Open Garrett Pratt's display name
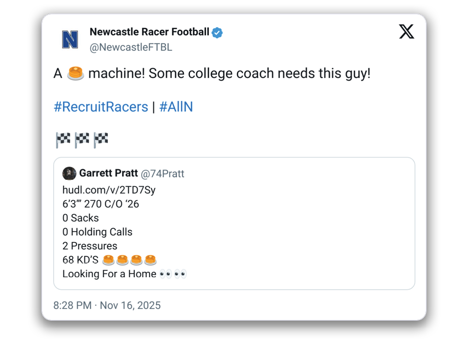The width and height of the screenshot is (468, 343). pyautogui.click(x=108, y=173)
